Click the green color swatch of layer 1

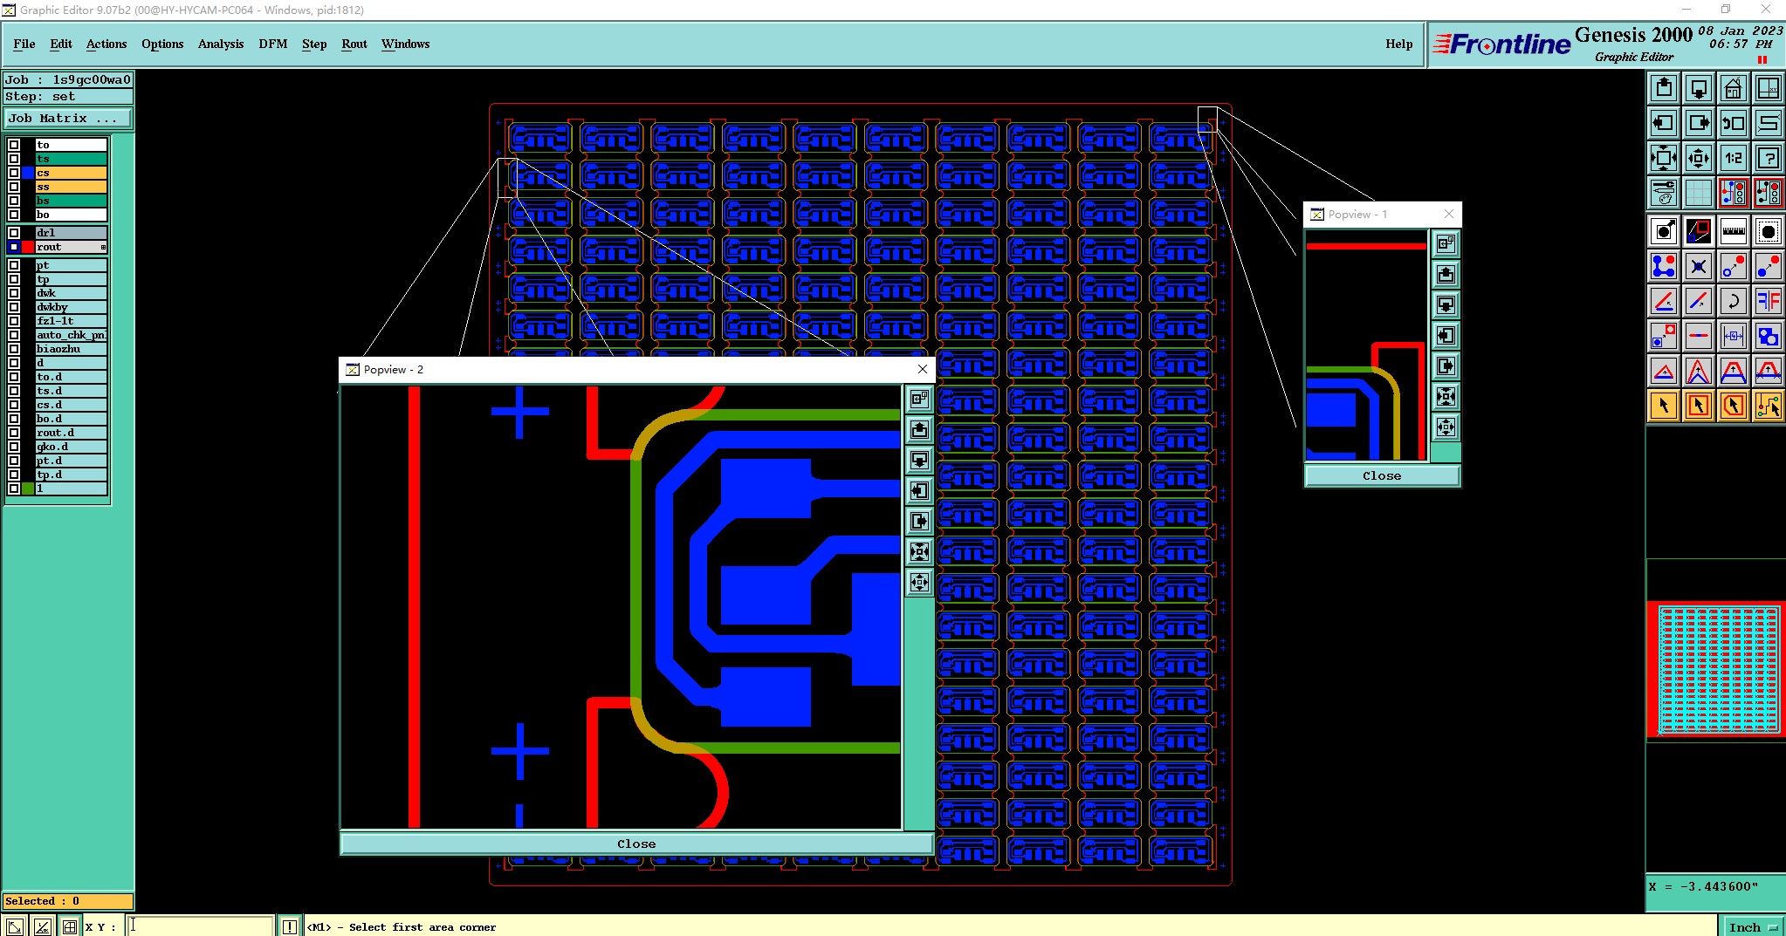28,488
